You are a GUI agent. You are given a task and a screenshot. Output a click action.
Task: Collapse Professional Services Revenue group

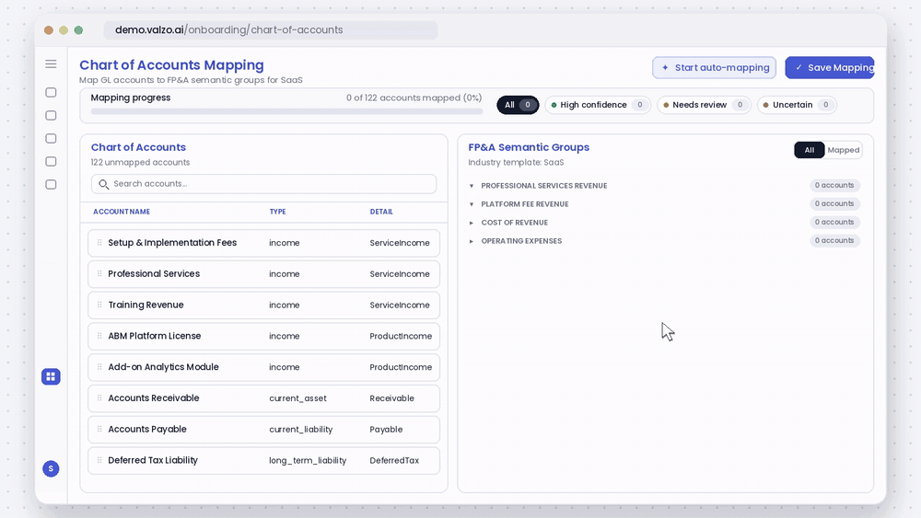pyautogui.click(x=471, y=186)
